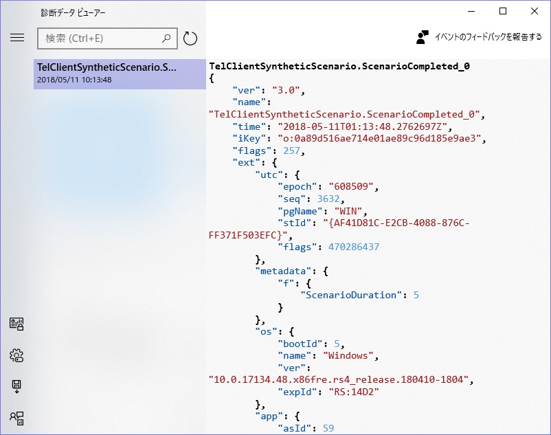The image size is (551, 435).
Task: Open the privacy settings gear icon
Action: point(16,355)
